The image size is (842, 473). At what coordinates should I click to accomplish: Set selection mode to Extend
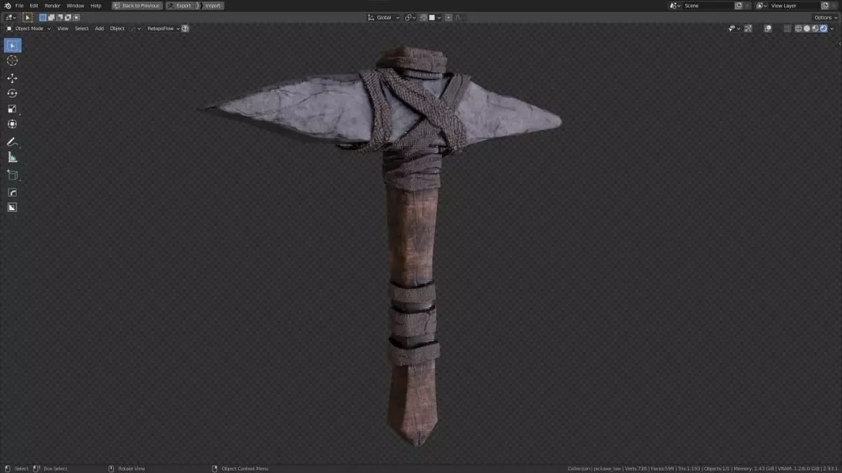pyautogui.click(x=51, y=18)
